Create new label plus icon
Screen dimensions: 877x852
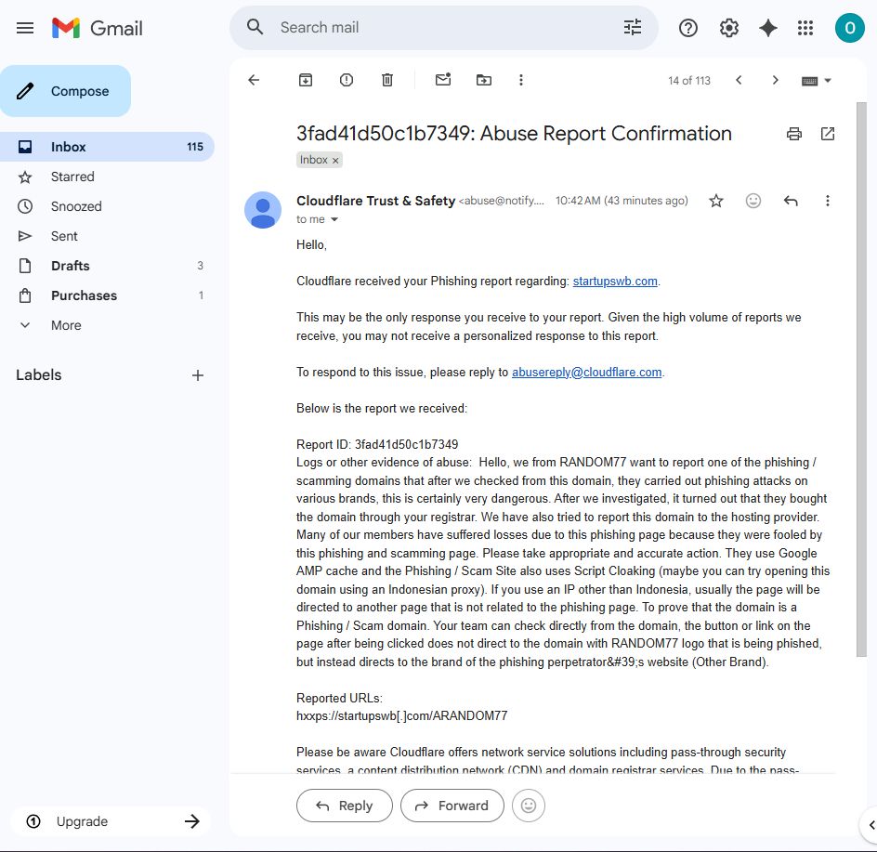click(x=198, y=375)
